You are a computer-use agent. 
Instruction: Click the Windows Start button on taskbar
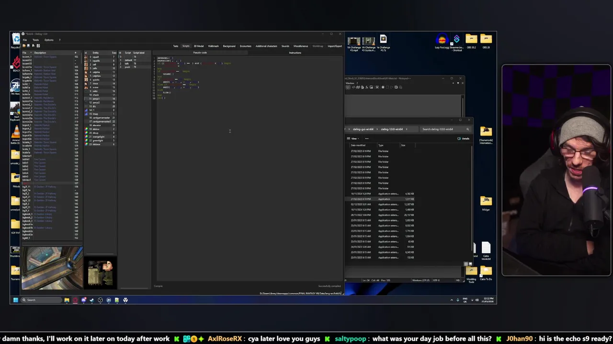15,300
